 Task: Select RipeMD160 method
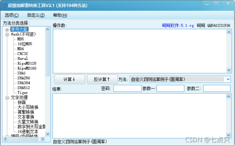coord(27,68)
